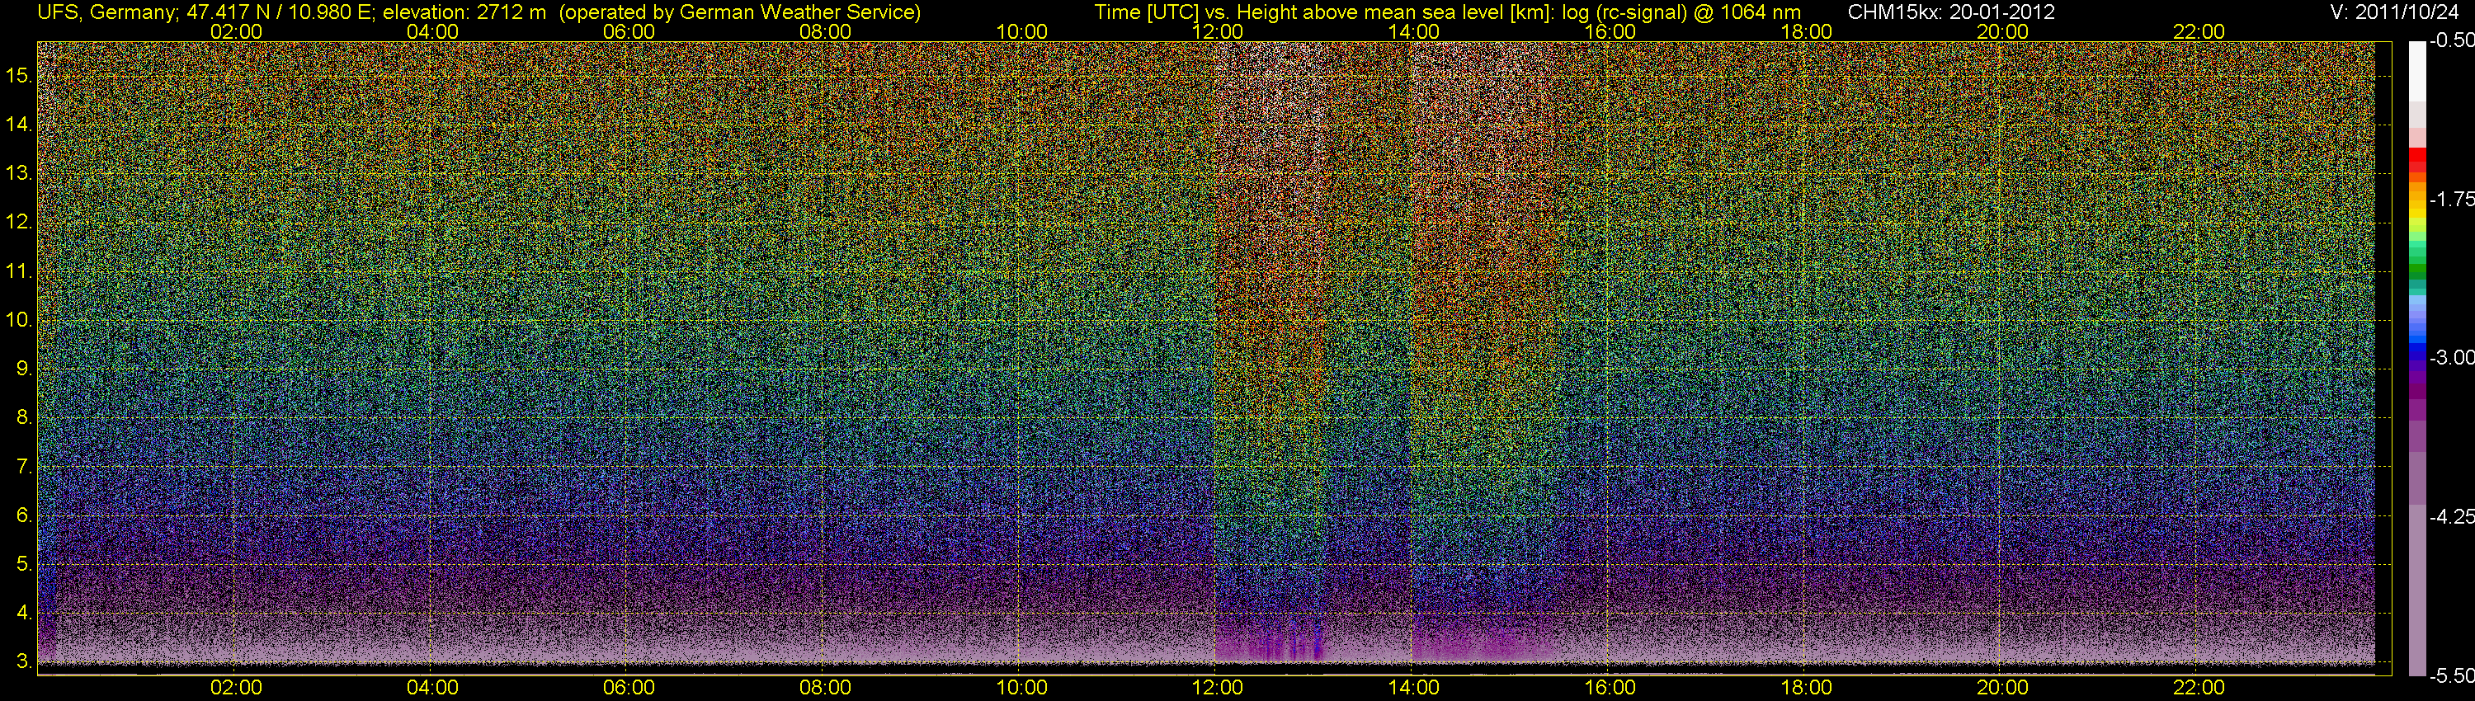Select "(operated by German Weather Service)" text
The height and width of the screenshot is (701, 2475).
[x=740, y=12]
